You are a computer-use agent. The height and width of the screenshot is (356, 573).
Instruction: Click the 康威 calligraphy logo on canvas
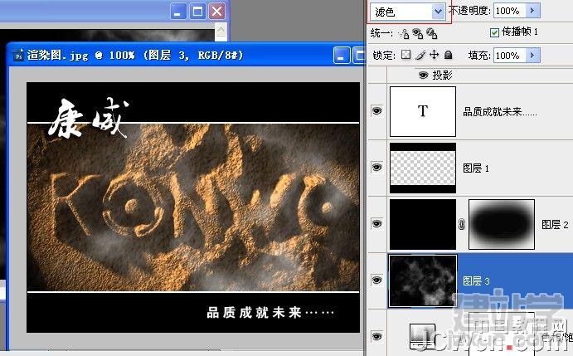[89, 118]
